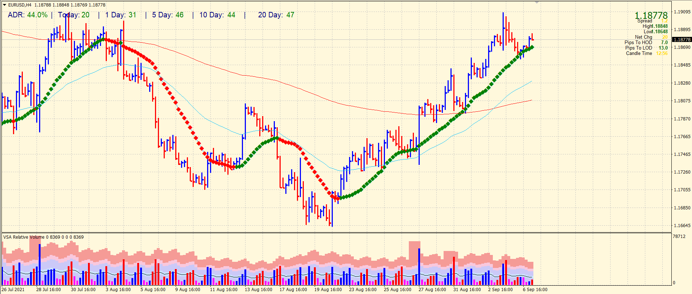692x294 pixels.
Task: Click the 1 Day: 31 range value
Action: [121, 15]
